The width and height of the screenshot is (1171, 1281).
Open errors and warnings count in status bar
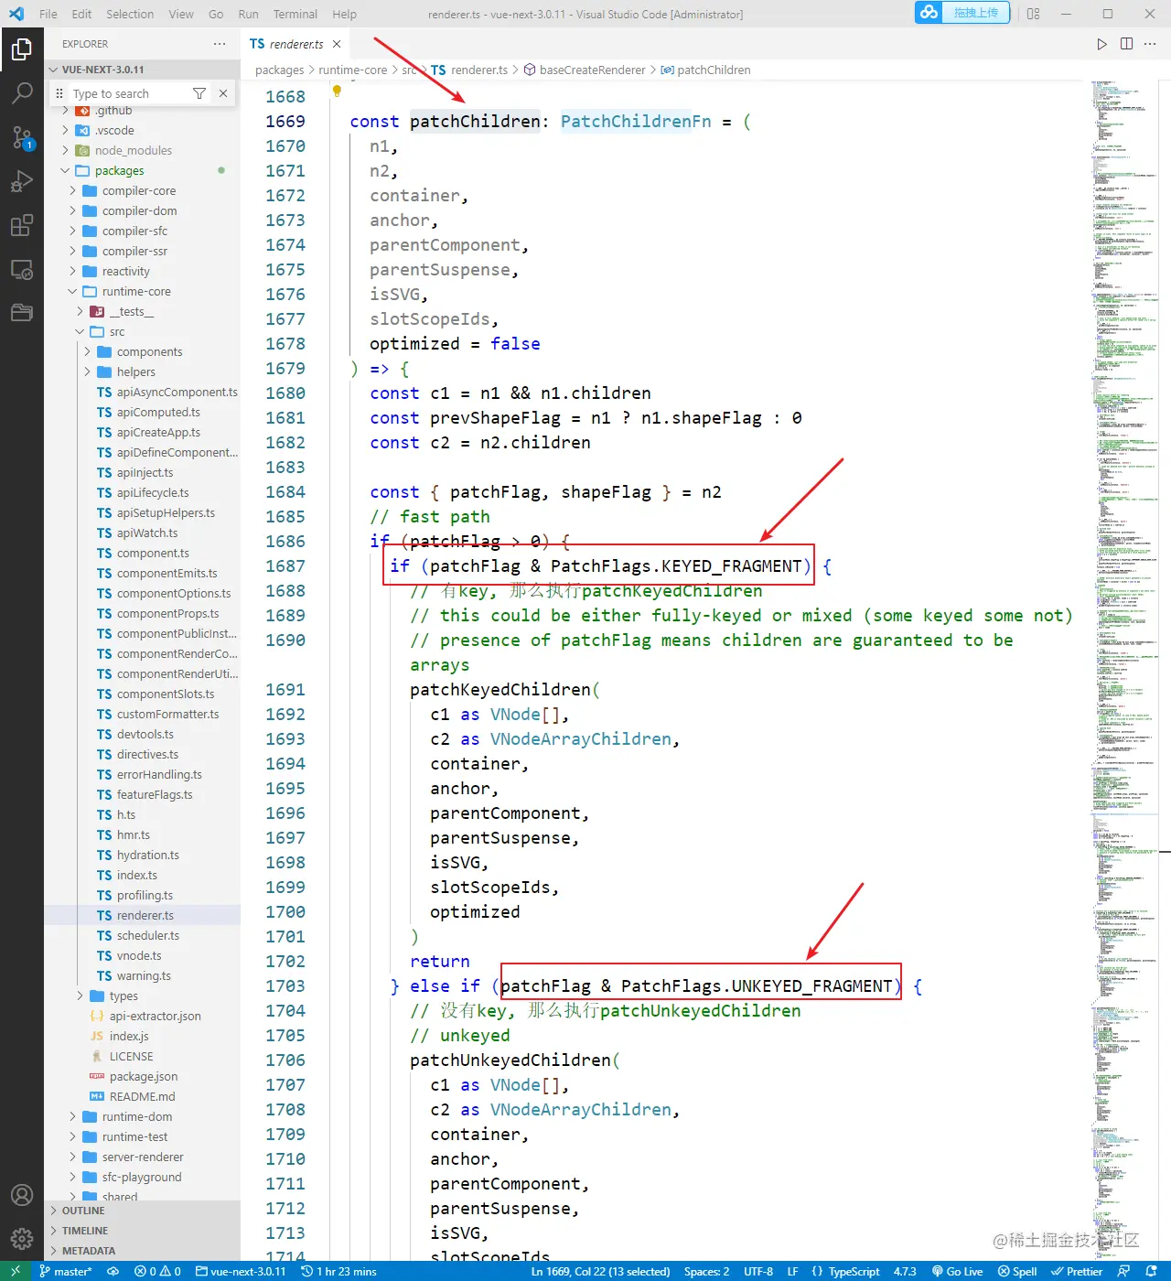157,1271
